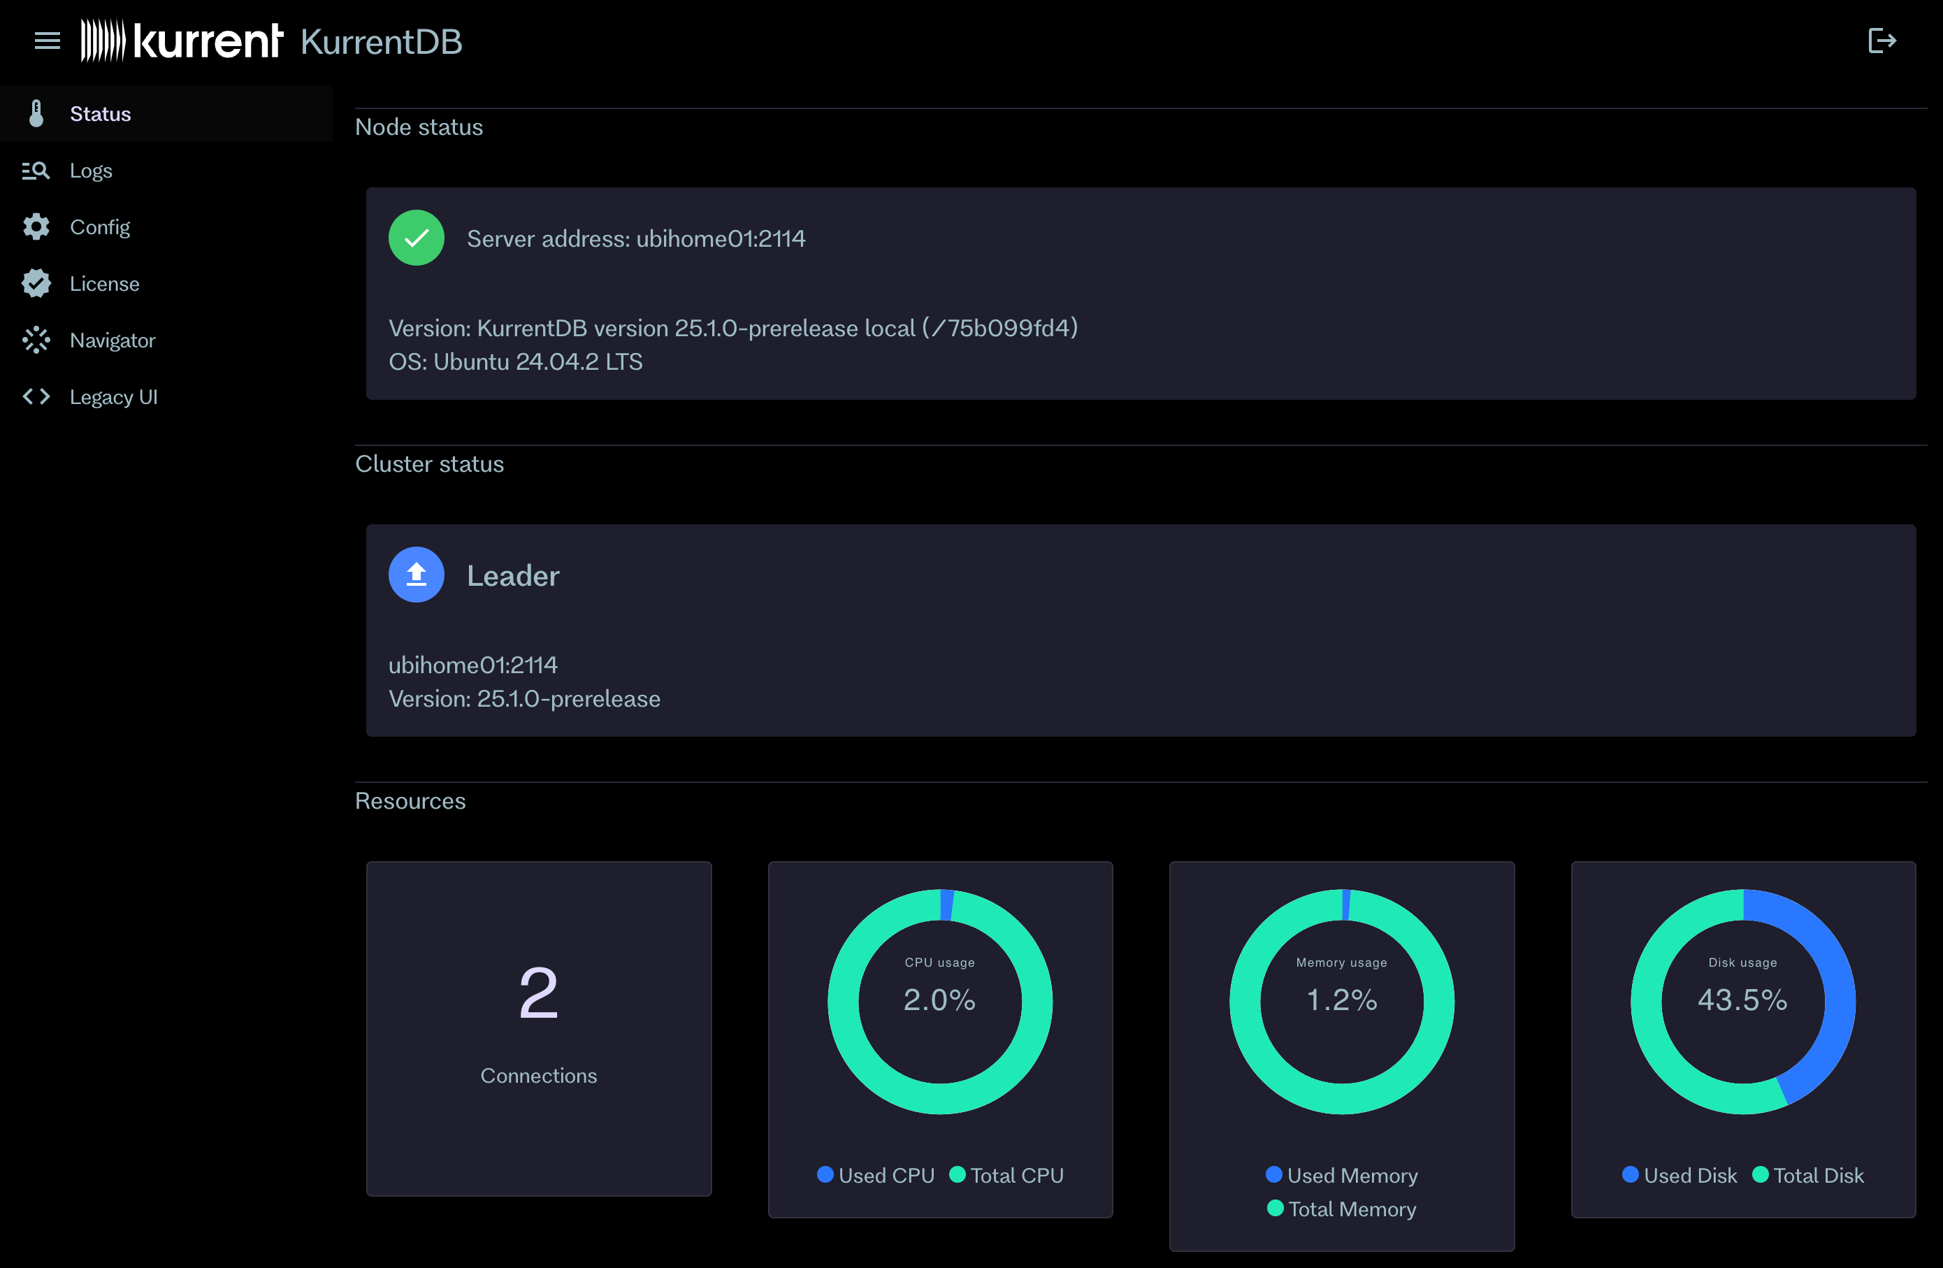Sign out using the logout icon

click(1883, 41)
